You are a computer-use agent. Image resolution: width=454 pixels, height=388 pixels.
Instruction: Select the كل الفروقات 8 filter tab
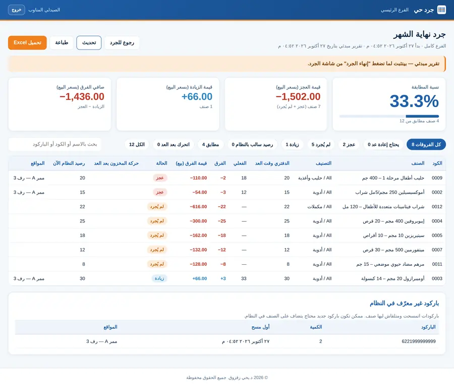point(426,144)
